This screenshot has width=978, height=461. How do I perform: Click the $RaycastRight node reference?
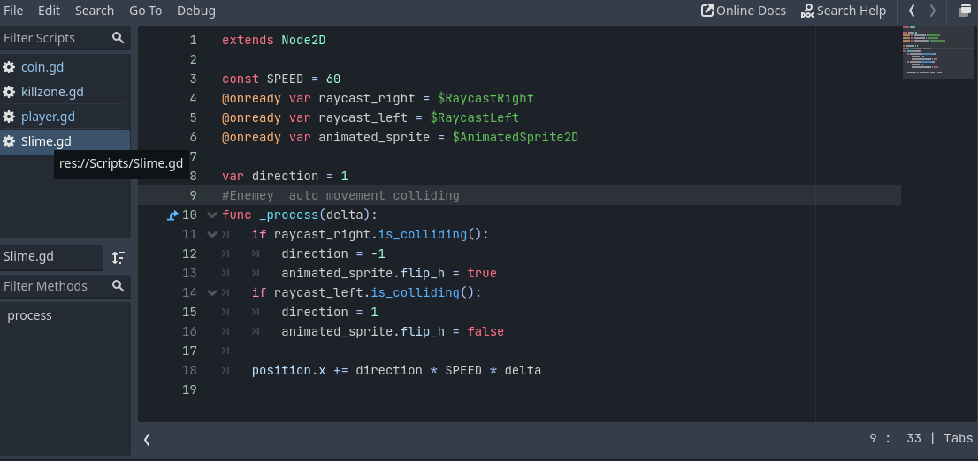(x=485, y=98)
